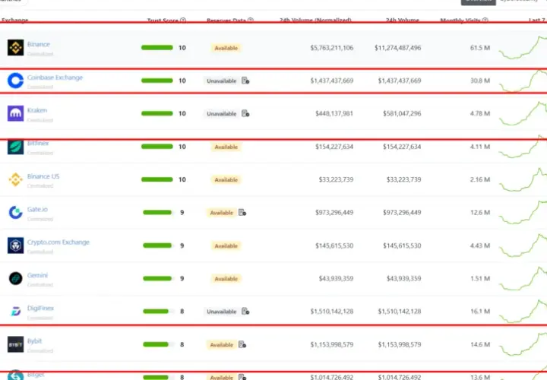Open the Binance US link
Viewport: 547px width, 380px height.
[43, 176]
